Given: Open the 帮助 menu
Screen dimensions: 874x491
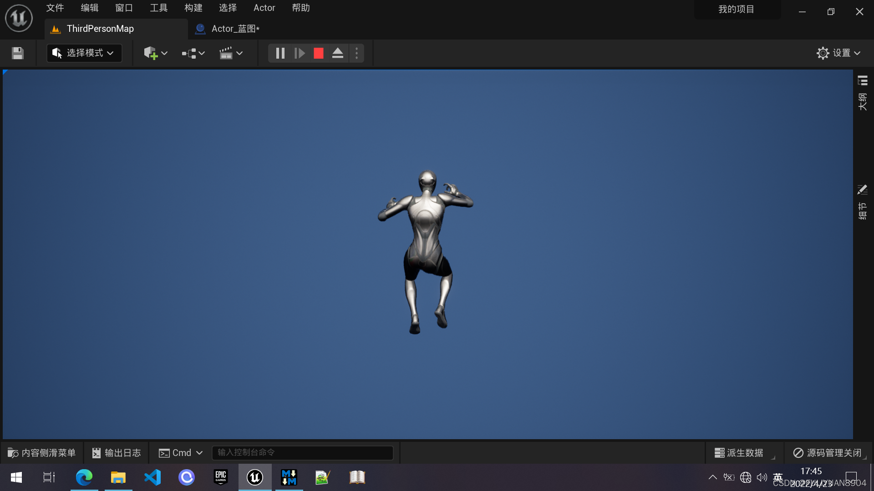Looking at the screenshot, I should coord(301,8).
